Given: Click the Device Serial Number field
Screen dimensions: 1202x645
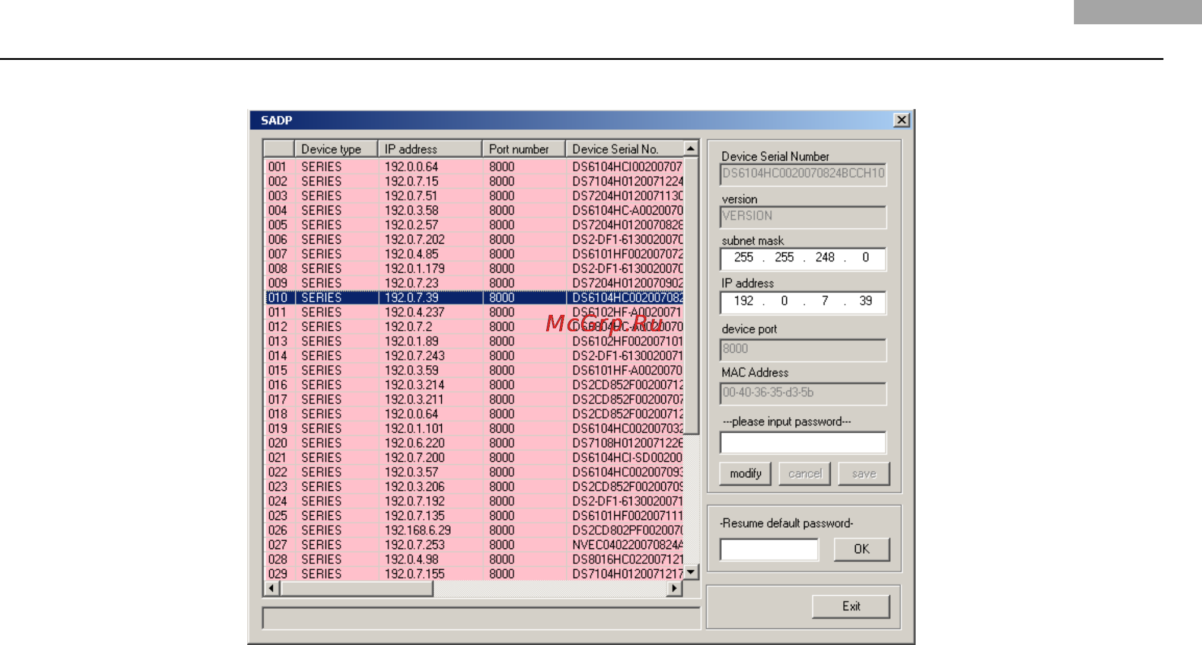Looking at the screenshot, I should pos(803,174).
